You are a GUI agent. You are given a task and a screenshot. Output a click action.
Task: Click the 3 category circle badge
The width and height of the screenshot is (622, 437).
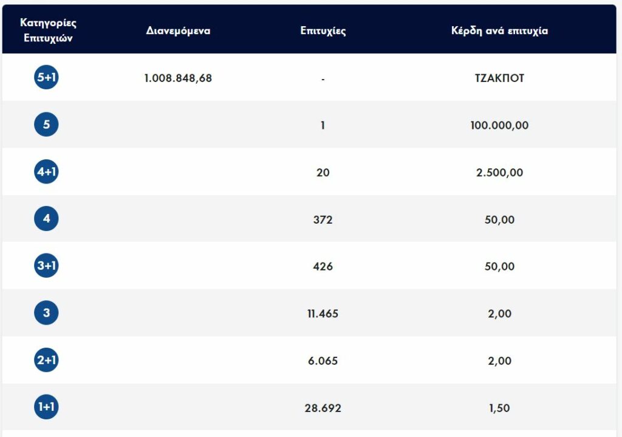(x=47, y=314)
